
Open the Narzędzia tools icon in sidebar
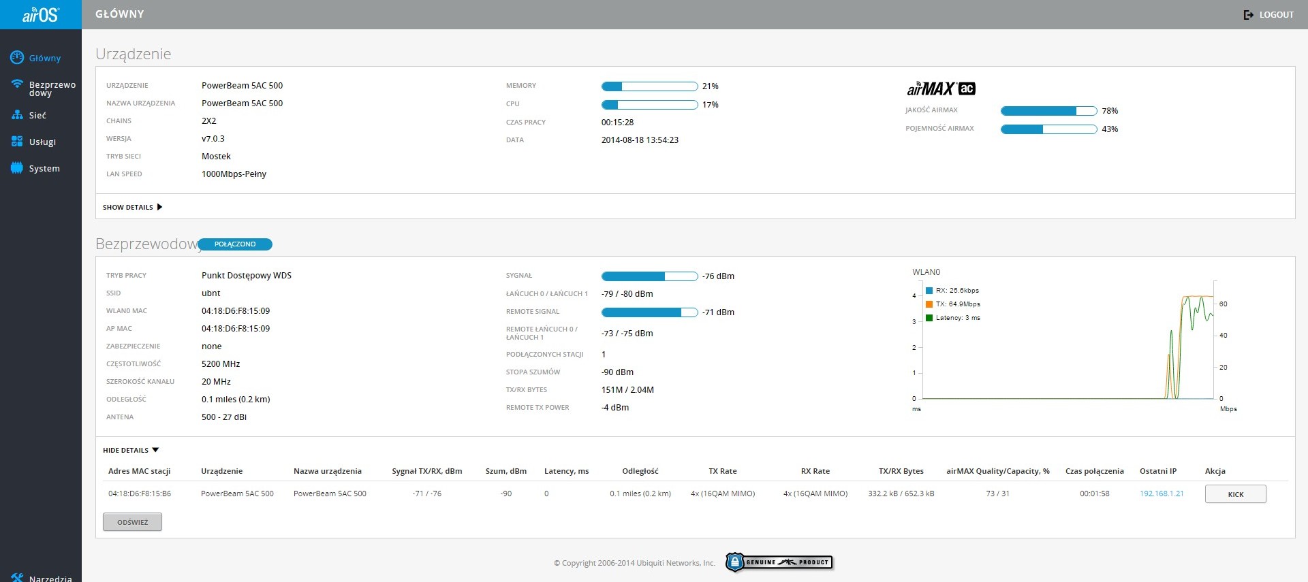click(x=17, y=578)
